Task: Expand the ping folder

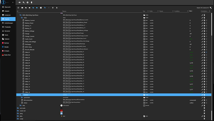Action: click(x=18, y=114)
